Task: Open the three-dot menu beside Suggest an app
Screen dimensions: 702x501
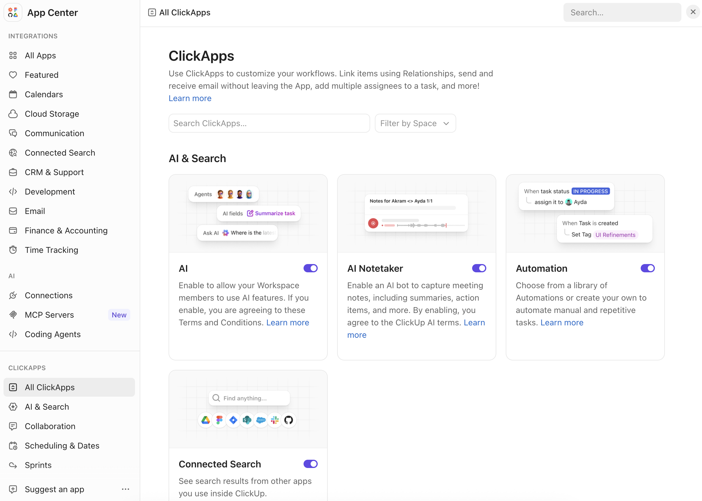Action: [126, 489]
